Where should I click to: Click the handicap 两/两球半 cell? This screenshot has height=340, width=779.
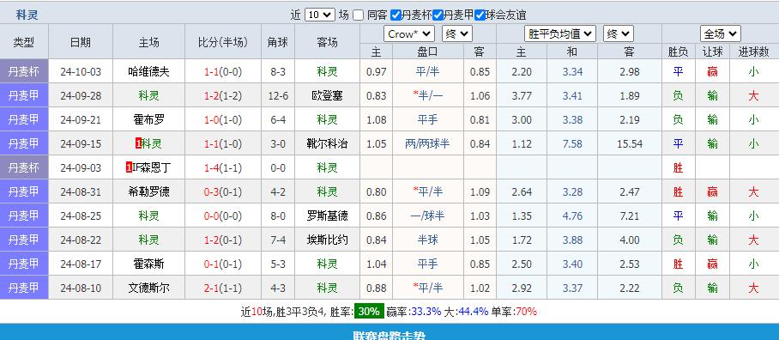click(427, 143)
